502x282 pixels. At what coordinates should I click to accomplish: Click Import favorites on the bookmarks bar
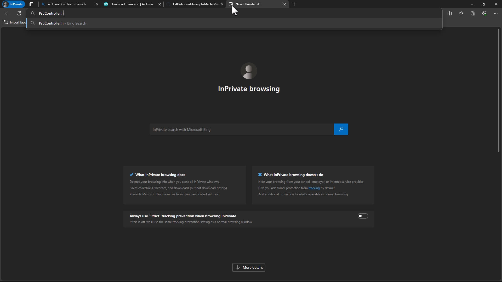(x=15, y=22)
